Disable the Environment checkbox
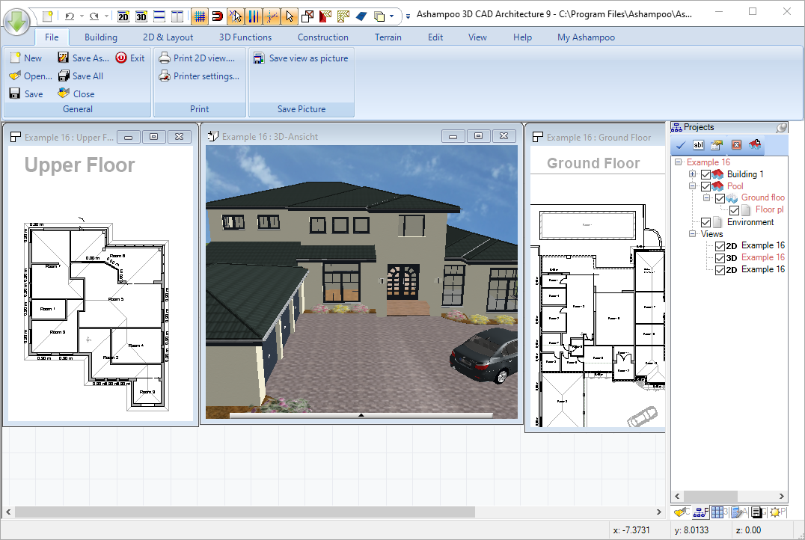The image size is (805, 540). tap(705, 222)
